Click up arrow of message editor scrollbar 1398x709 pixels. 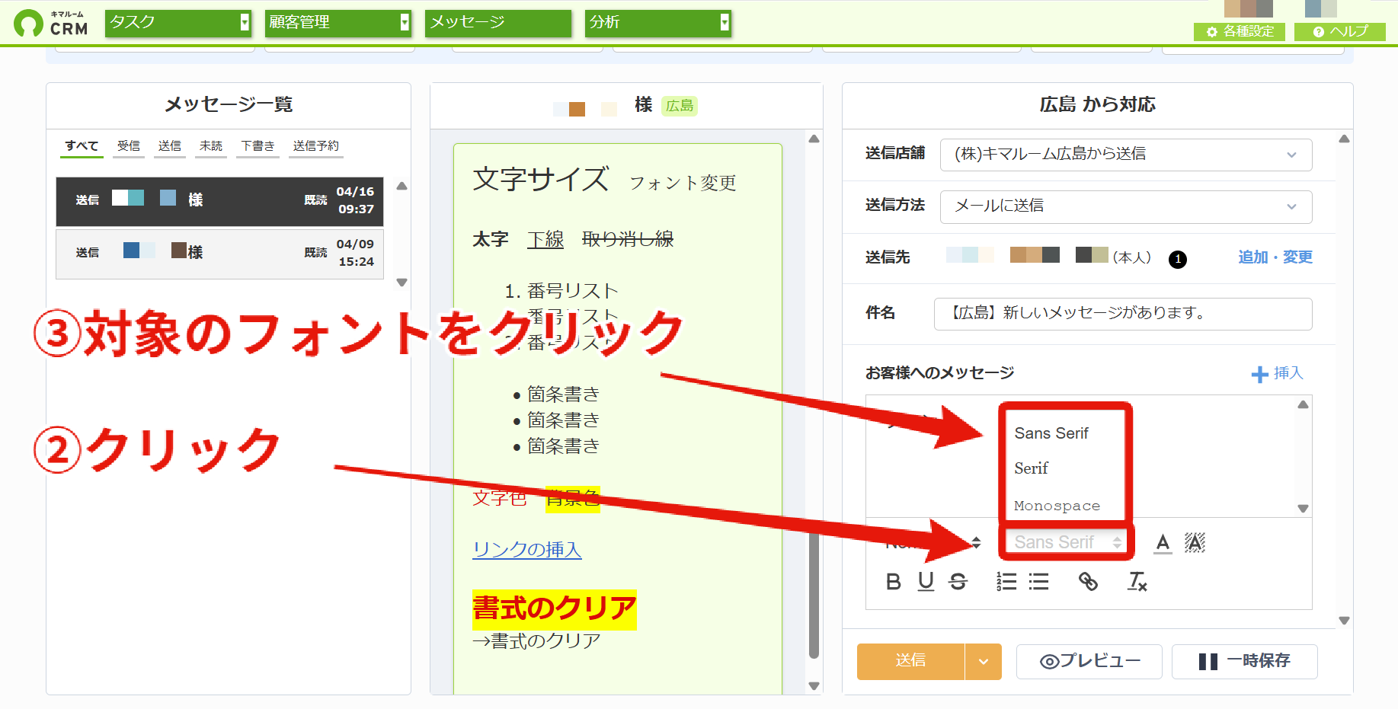(1303, 404)
